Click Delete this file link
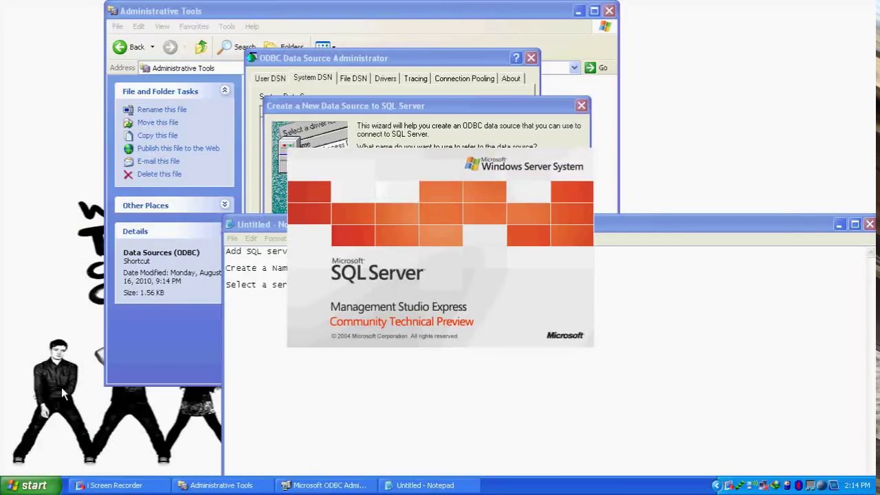Viewport: 880px width, 495px height. 159,174
